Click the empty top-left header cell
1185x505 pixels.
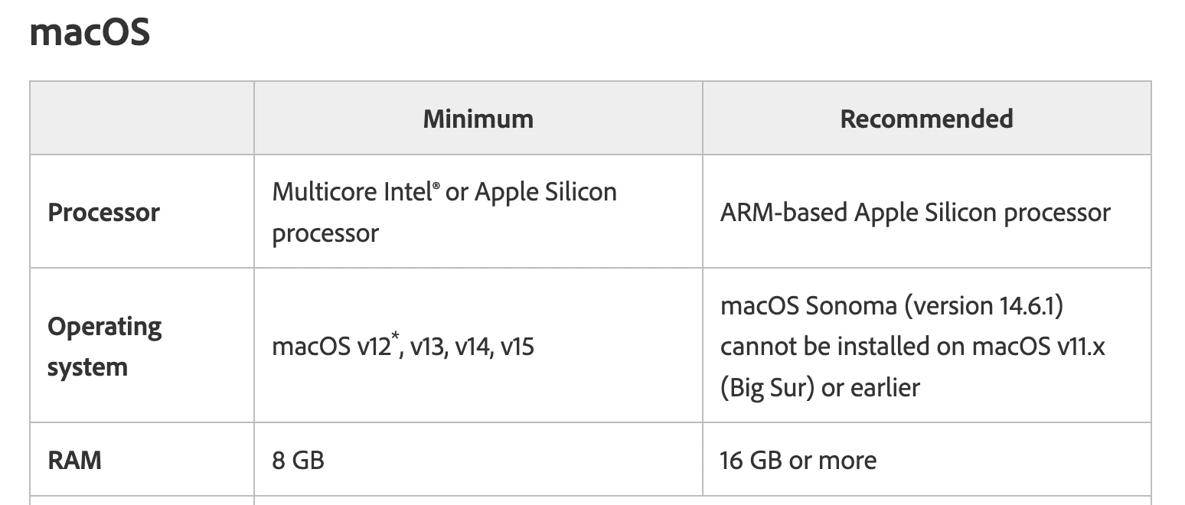click(x=142, y=119)
